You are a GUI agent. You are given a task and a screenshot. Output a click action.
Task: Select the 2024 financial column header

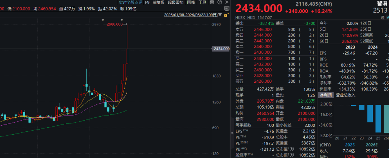(373, 47)
